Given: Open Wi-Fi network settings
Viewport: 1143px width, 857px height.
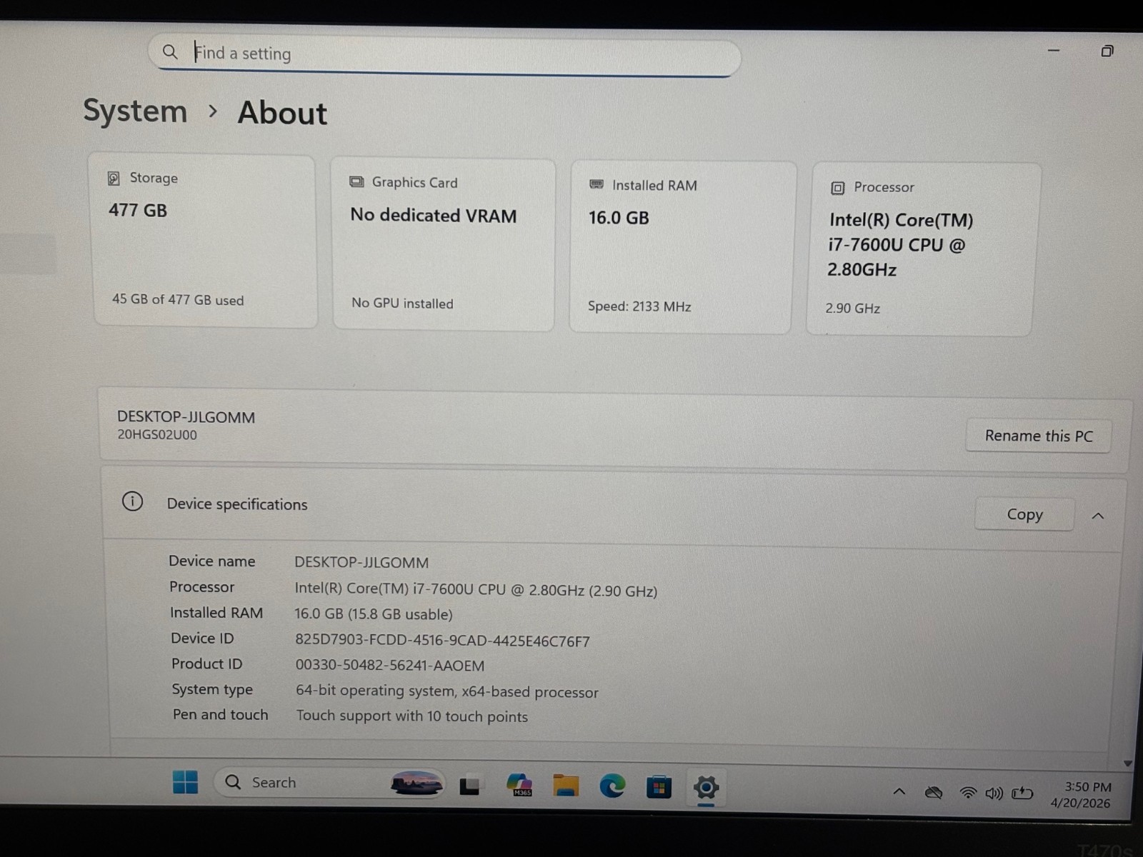Looking at the screenshot, I should coord(968,793).
